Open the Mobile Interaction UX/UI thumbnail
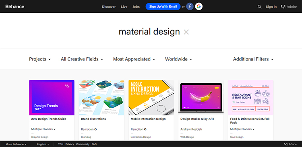Viewport: 302px width, 147px height. (151, 98)
